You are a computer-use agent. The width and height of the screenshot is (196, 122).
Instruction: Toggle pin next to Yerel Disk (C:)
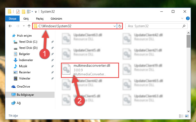coord(53,42)
